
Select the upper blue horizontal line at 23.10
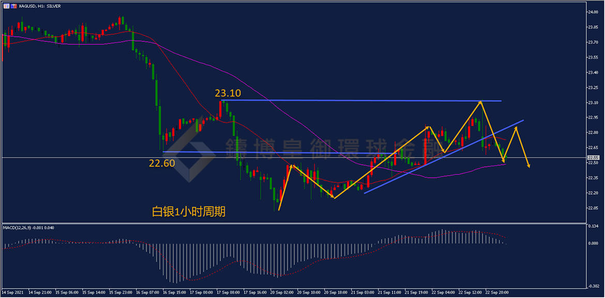(362, 100)
